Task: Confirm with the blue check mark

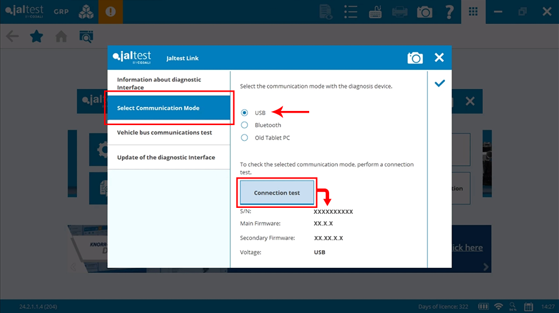Action: pos(440,83)
